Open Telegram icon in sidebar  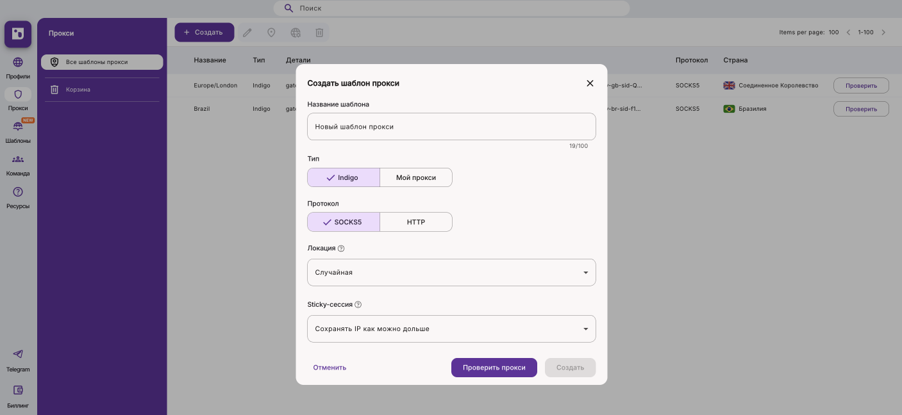[x=18, y=354]
